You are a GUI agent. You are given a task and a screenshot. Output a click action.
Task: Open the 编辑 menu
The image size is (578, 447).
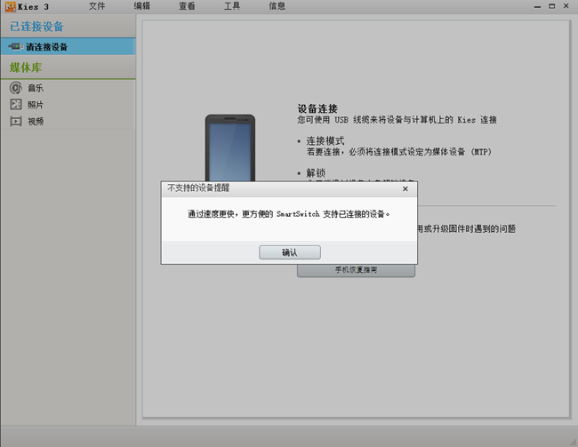(142, 6)
